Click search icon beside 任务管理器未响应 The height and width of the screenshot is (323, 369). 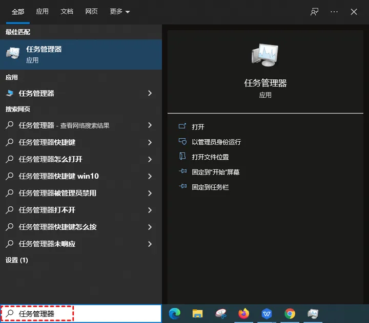[x=9, y=244]
